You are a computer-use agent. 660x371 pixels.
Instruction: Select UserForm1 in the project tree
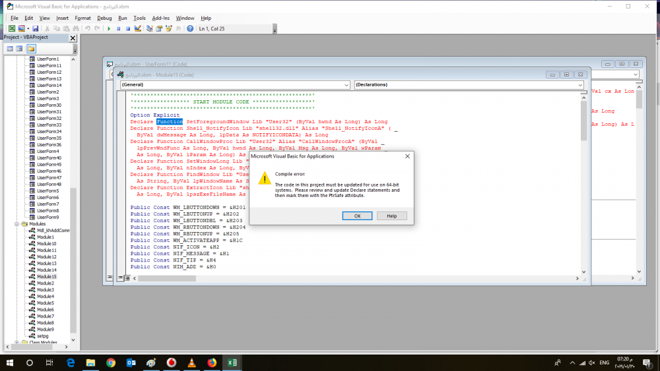click(48, 59)
